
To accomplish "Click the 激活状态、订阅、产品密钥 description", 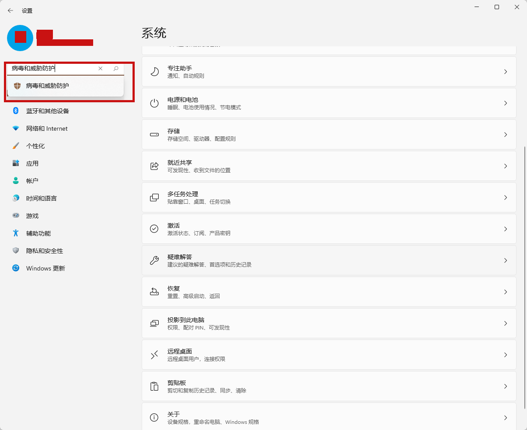I will [x=199, y=233].
